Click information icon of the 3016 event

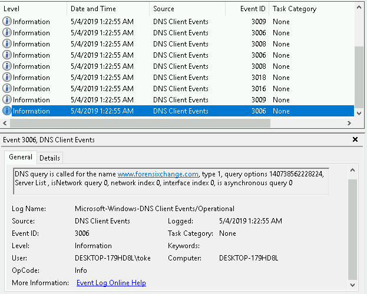point(7,88)
